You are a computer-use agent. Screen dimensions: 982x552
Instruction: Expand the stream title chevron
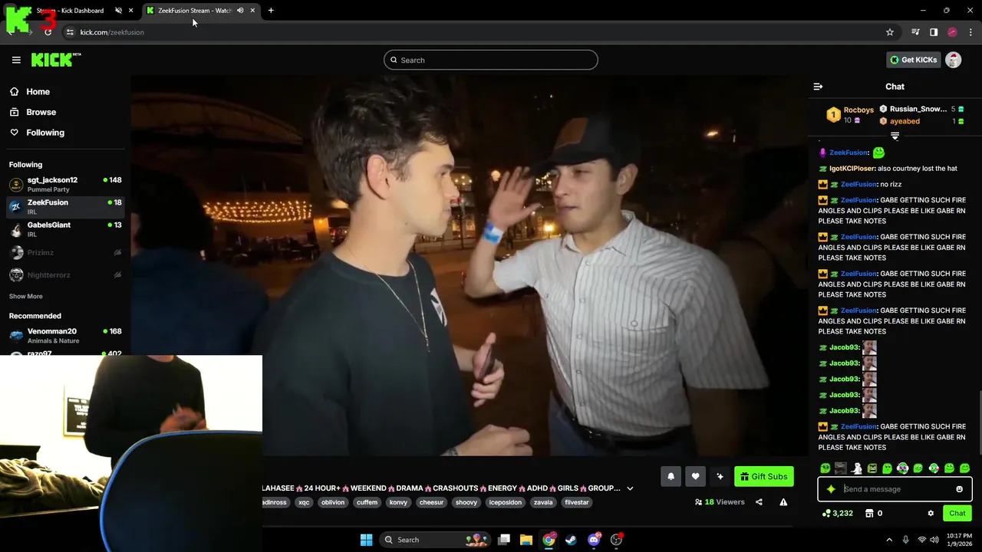point(630,488)
